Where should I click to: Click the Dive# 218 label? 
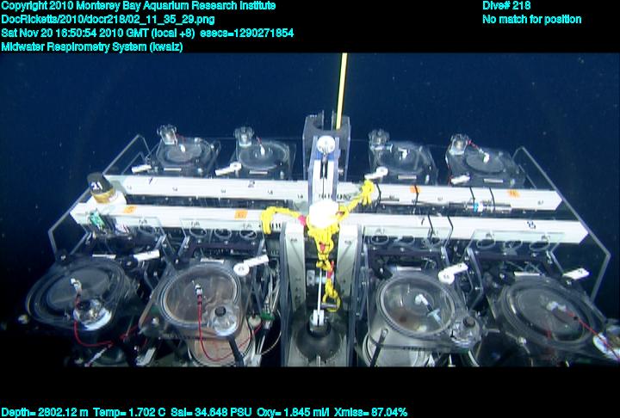[x=506, y=6]
